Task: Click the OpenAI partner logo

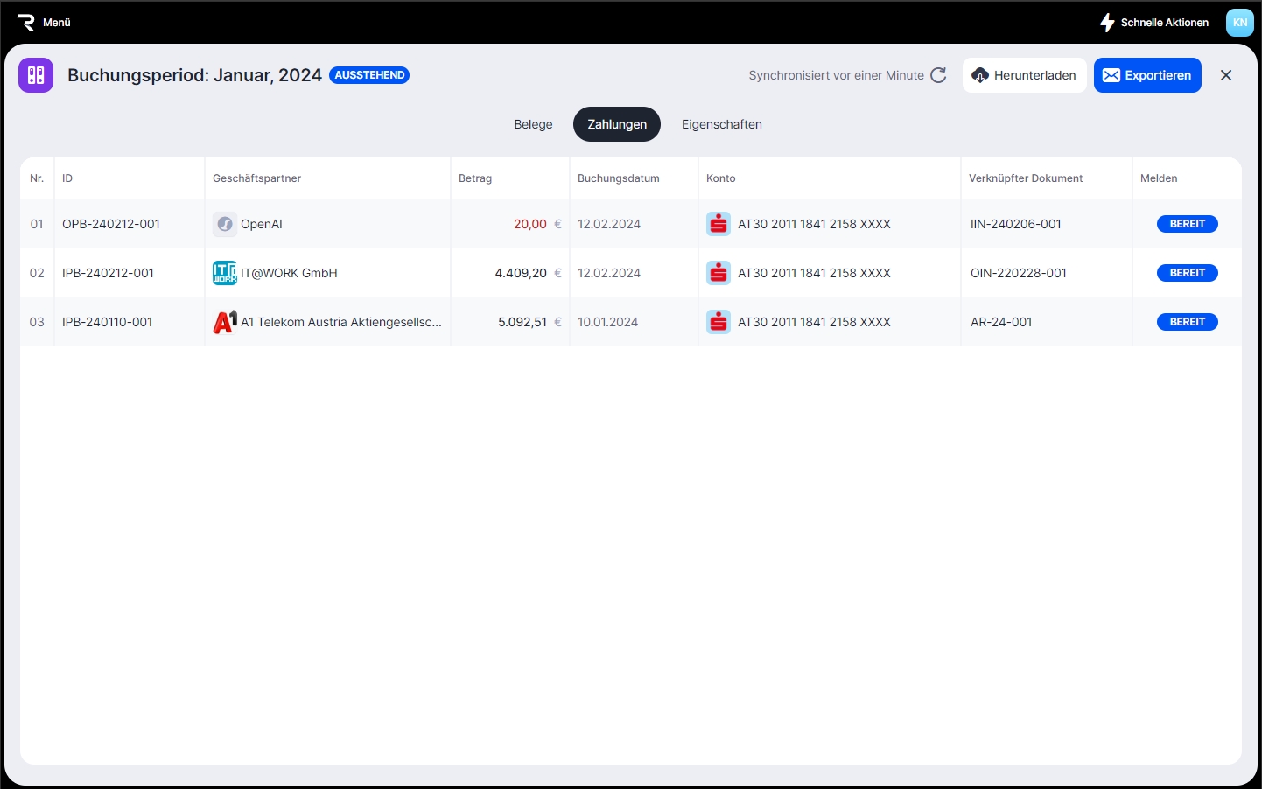Action: coord(225,224)
